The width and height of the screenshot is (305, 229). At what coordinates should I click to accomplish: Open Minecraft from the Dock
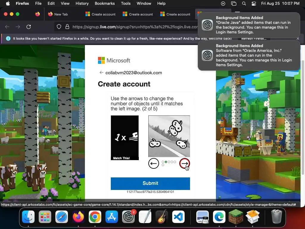click(236, 217)
